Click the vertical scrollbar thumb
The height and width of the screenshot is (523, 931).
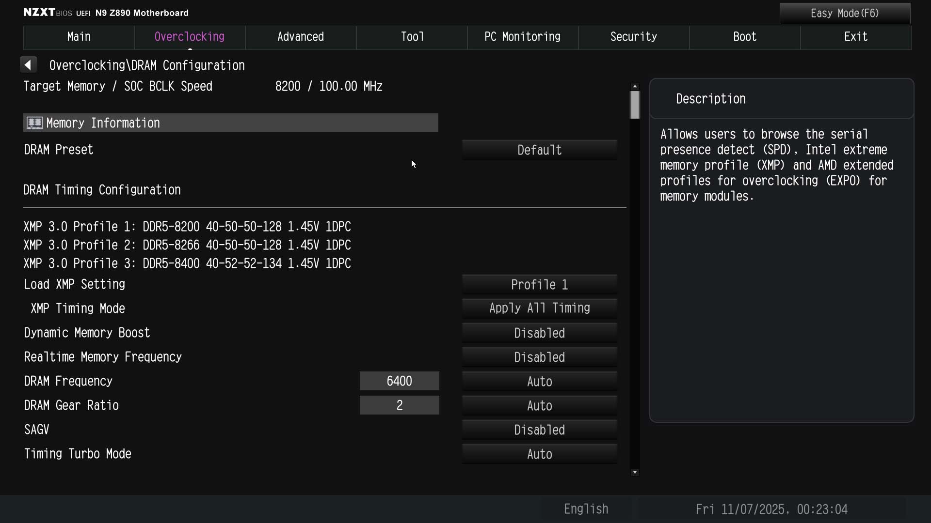coord(635,105)
